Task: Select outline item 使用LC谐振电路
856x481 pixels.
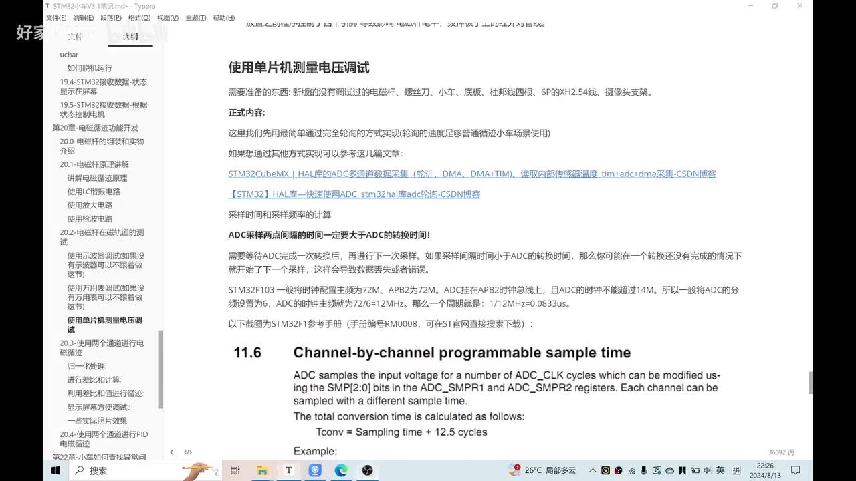Action: coord(94,192)
